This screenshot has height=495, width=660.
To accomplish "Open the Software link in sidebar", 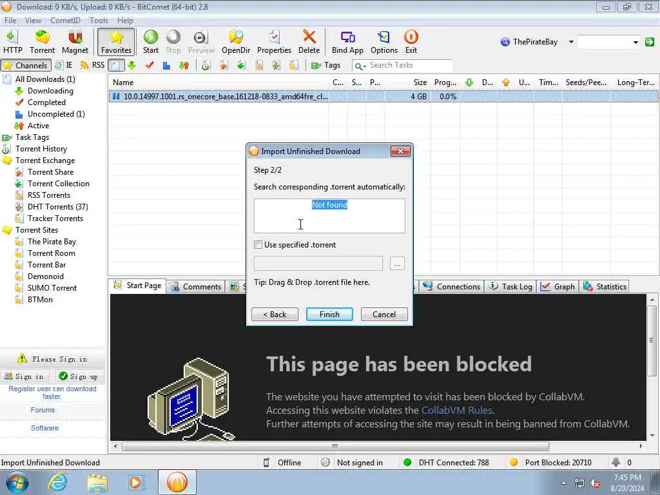I will (44, 428).
